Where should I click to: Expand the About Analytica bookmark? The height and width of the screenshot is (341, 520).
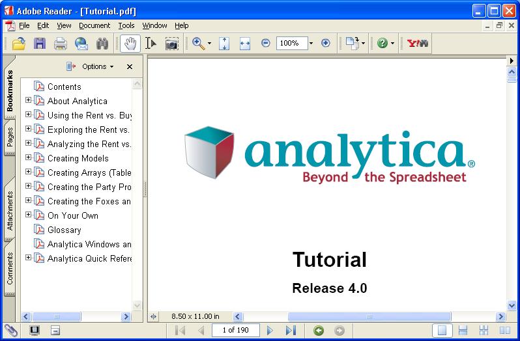[x=29, y=100]
